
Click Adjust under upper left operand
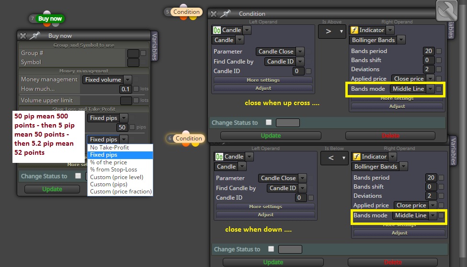(x=263, y=88)
